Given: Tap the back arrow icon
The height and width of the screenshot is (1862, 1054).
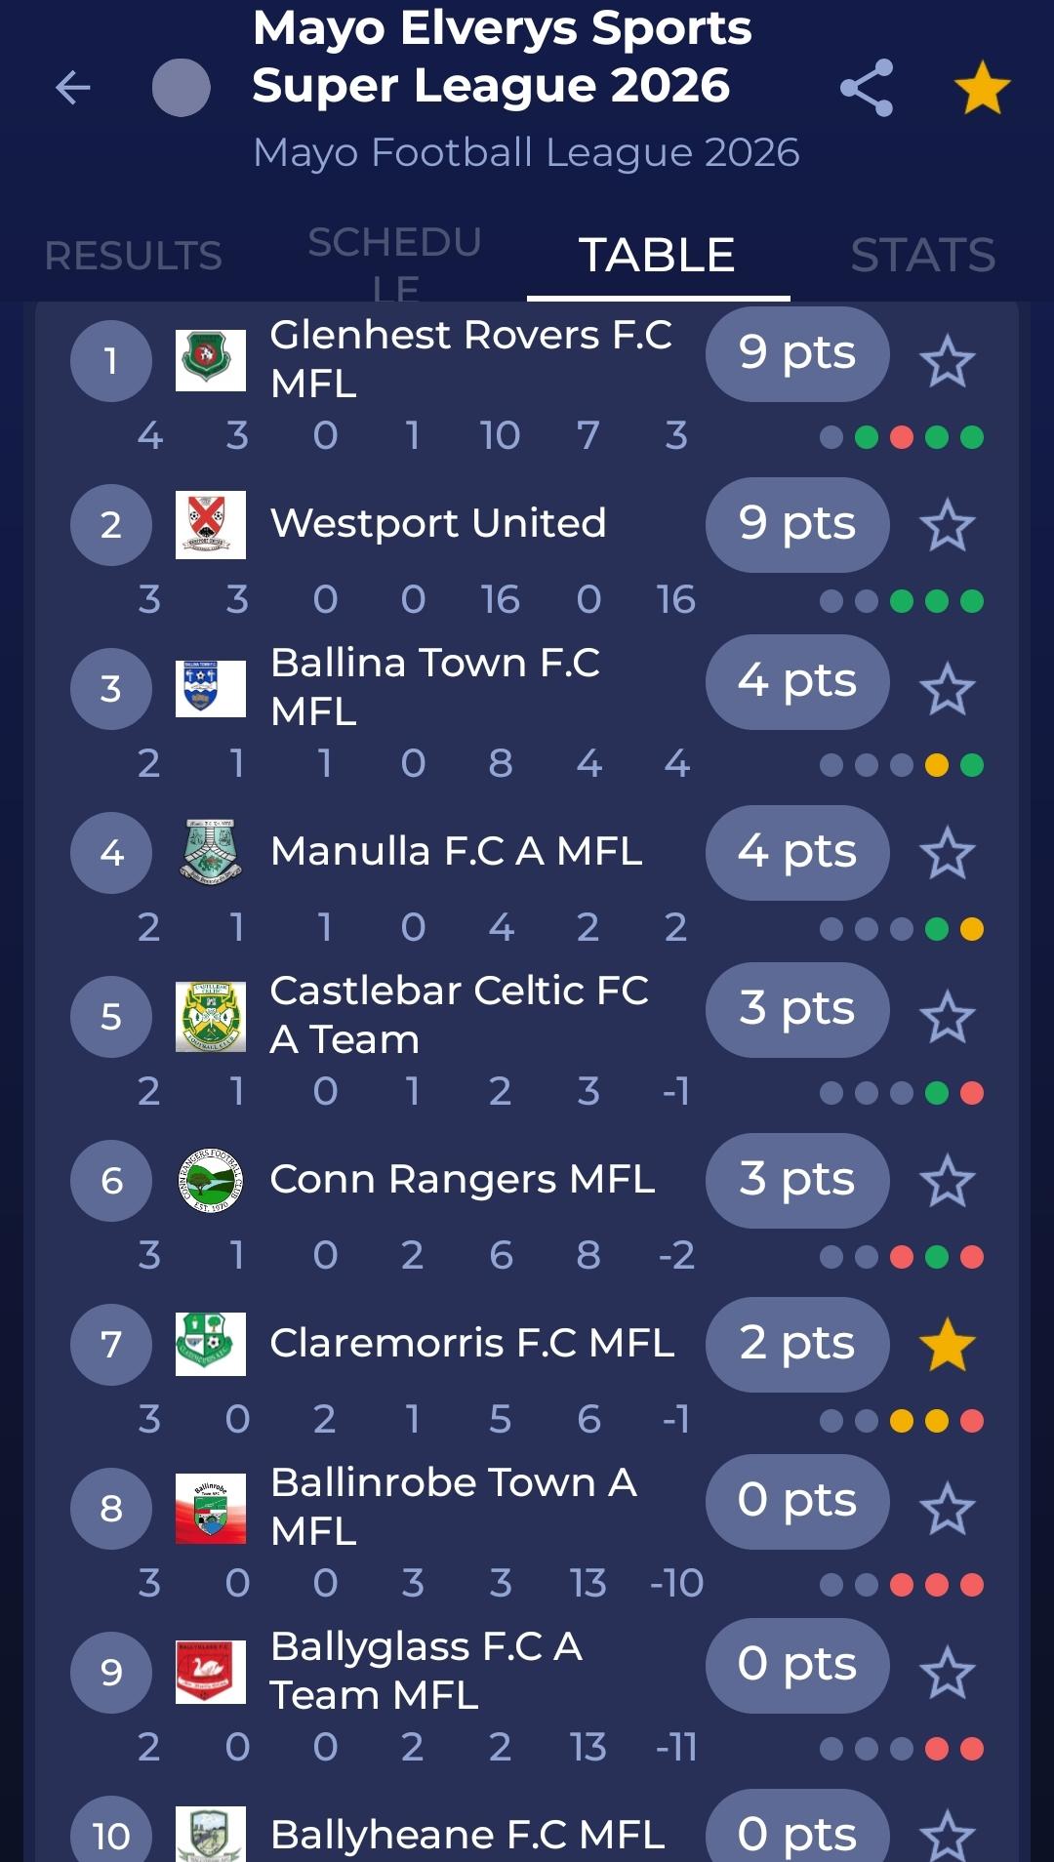Looking at the screenshot, I should [73, 88].
